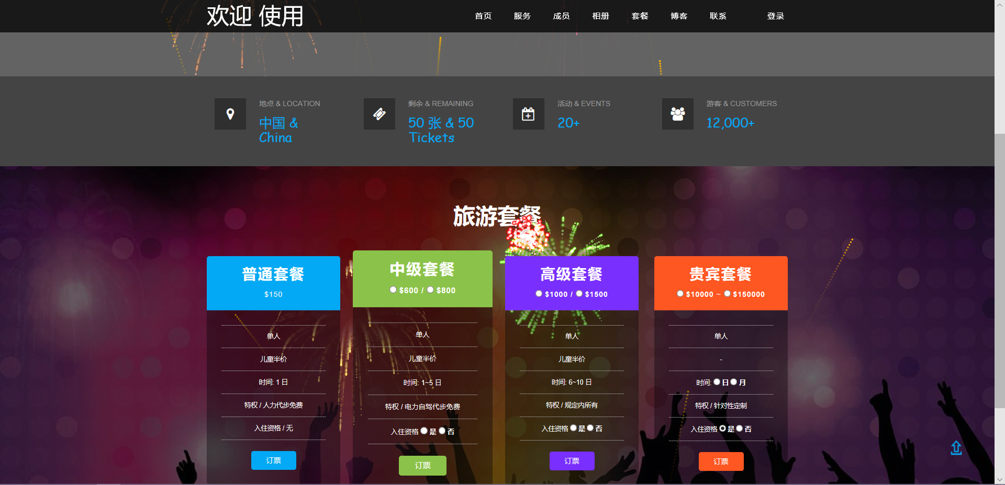Click 入住资格 / 无 in 普通套餐
Screen dimensions: 1005x485
[273, 428]
